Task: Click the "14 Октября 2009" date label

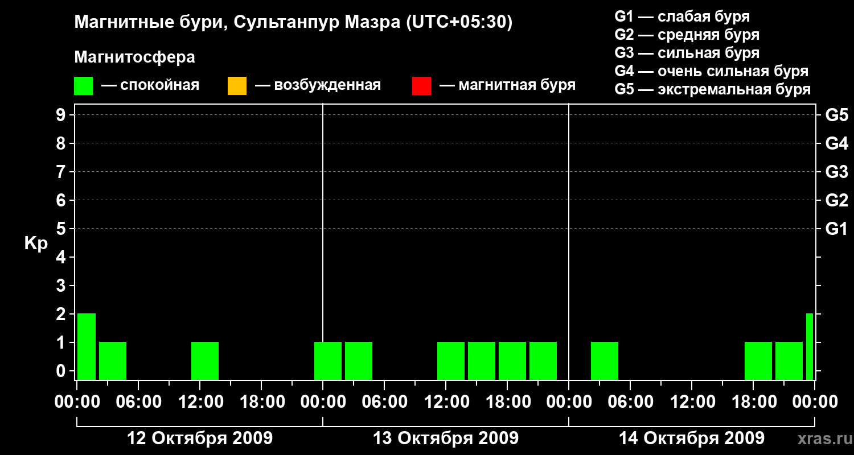Action: (692, 439)
